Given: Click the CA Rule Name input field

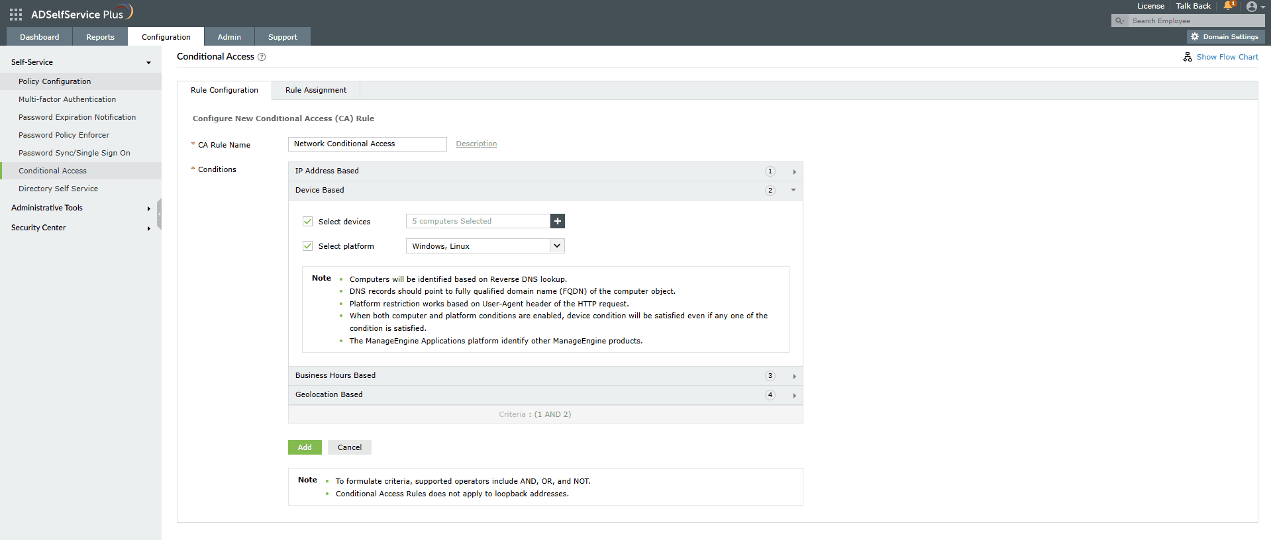Looking at the screenshot, I should [x=367, y=144].
